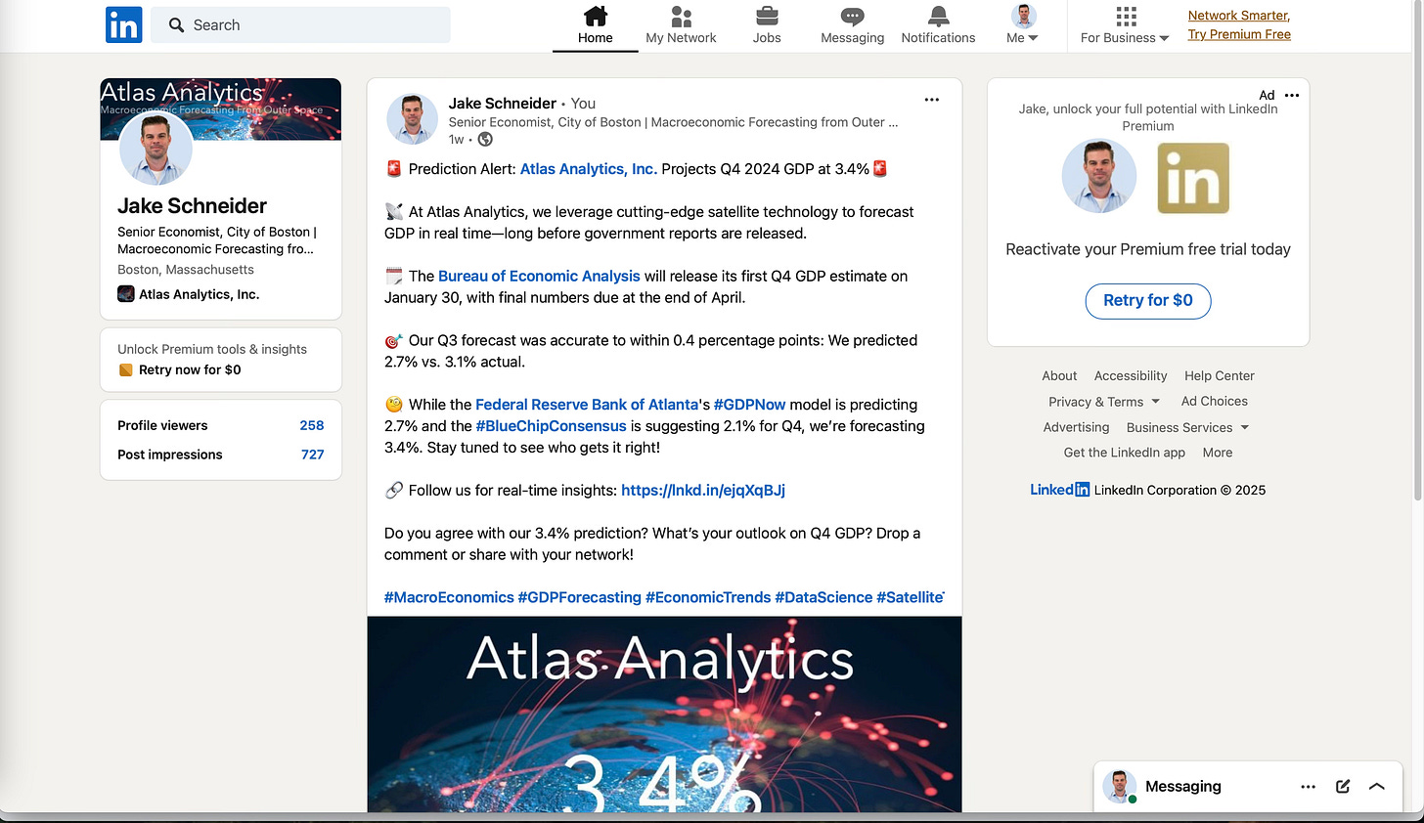Open the Accessibility footer link

(1131, 376)
